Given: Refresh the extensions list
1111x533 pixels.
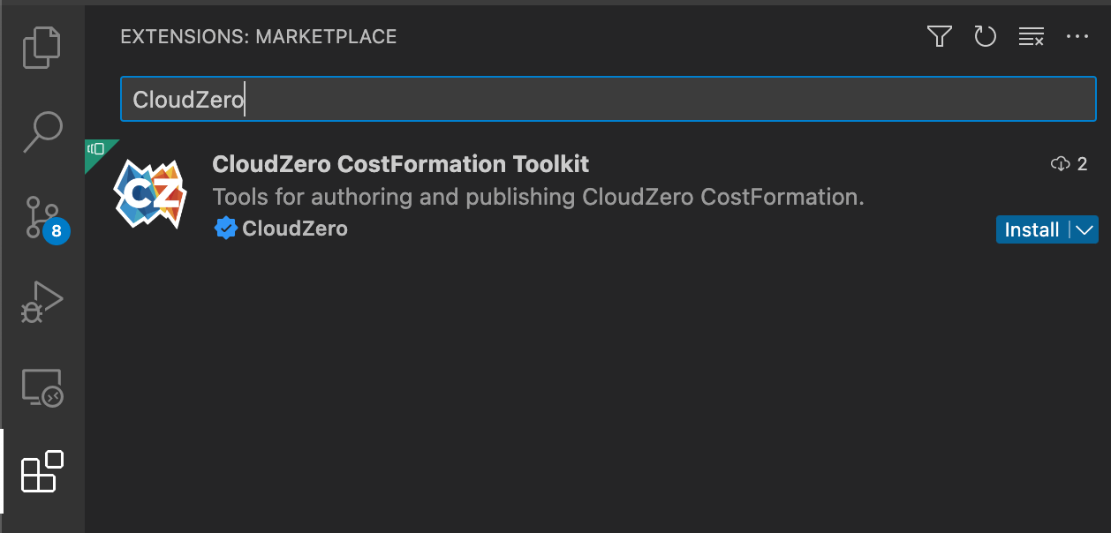Looking at the screenshot, I should [985, 36].
